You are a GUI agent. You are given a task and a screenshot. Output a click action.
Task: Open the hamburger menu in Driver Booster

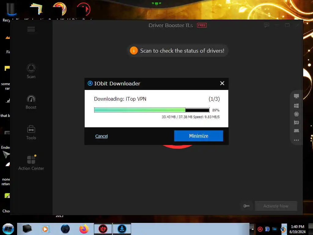pyautogui.click(x=31, y=29)
